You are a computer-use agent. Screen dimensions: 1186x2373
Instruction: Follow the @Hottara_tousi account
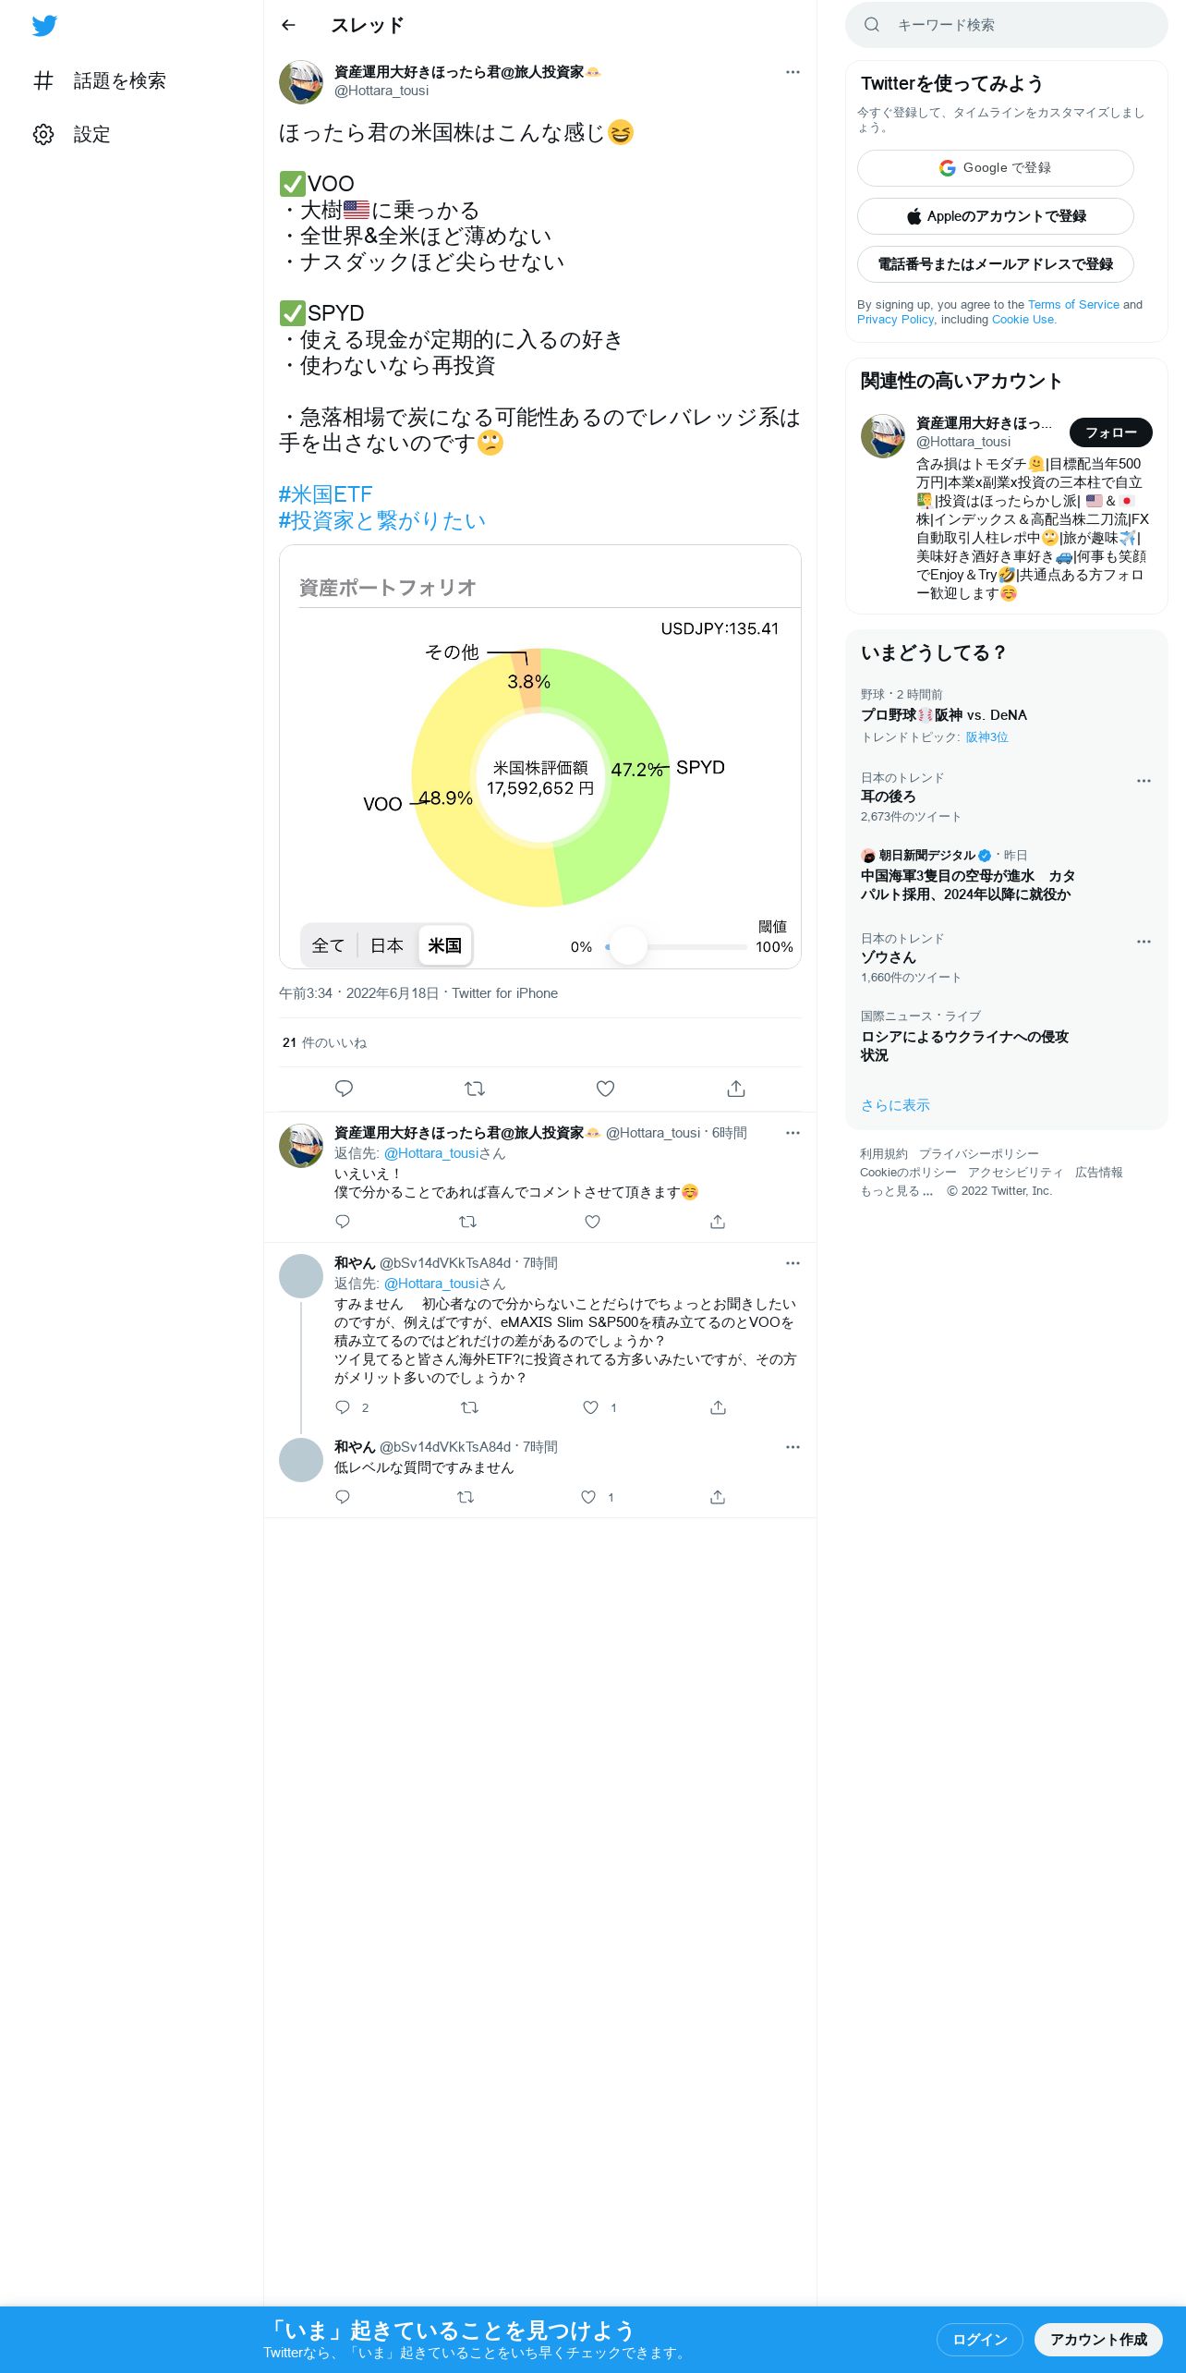point(1110,432)
